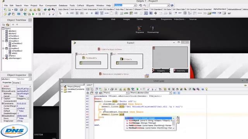
Task: Open the CnPack menu
Action: point(80,5)
